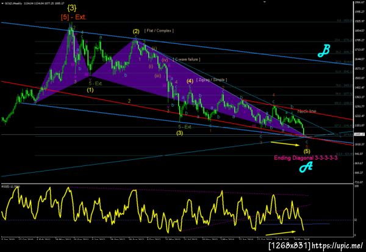Select the yellow (5) wave label
Image resolution: width=366 pixels, height=252 pixels.
point(307,151)
